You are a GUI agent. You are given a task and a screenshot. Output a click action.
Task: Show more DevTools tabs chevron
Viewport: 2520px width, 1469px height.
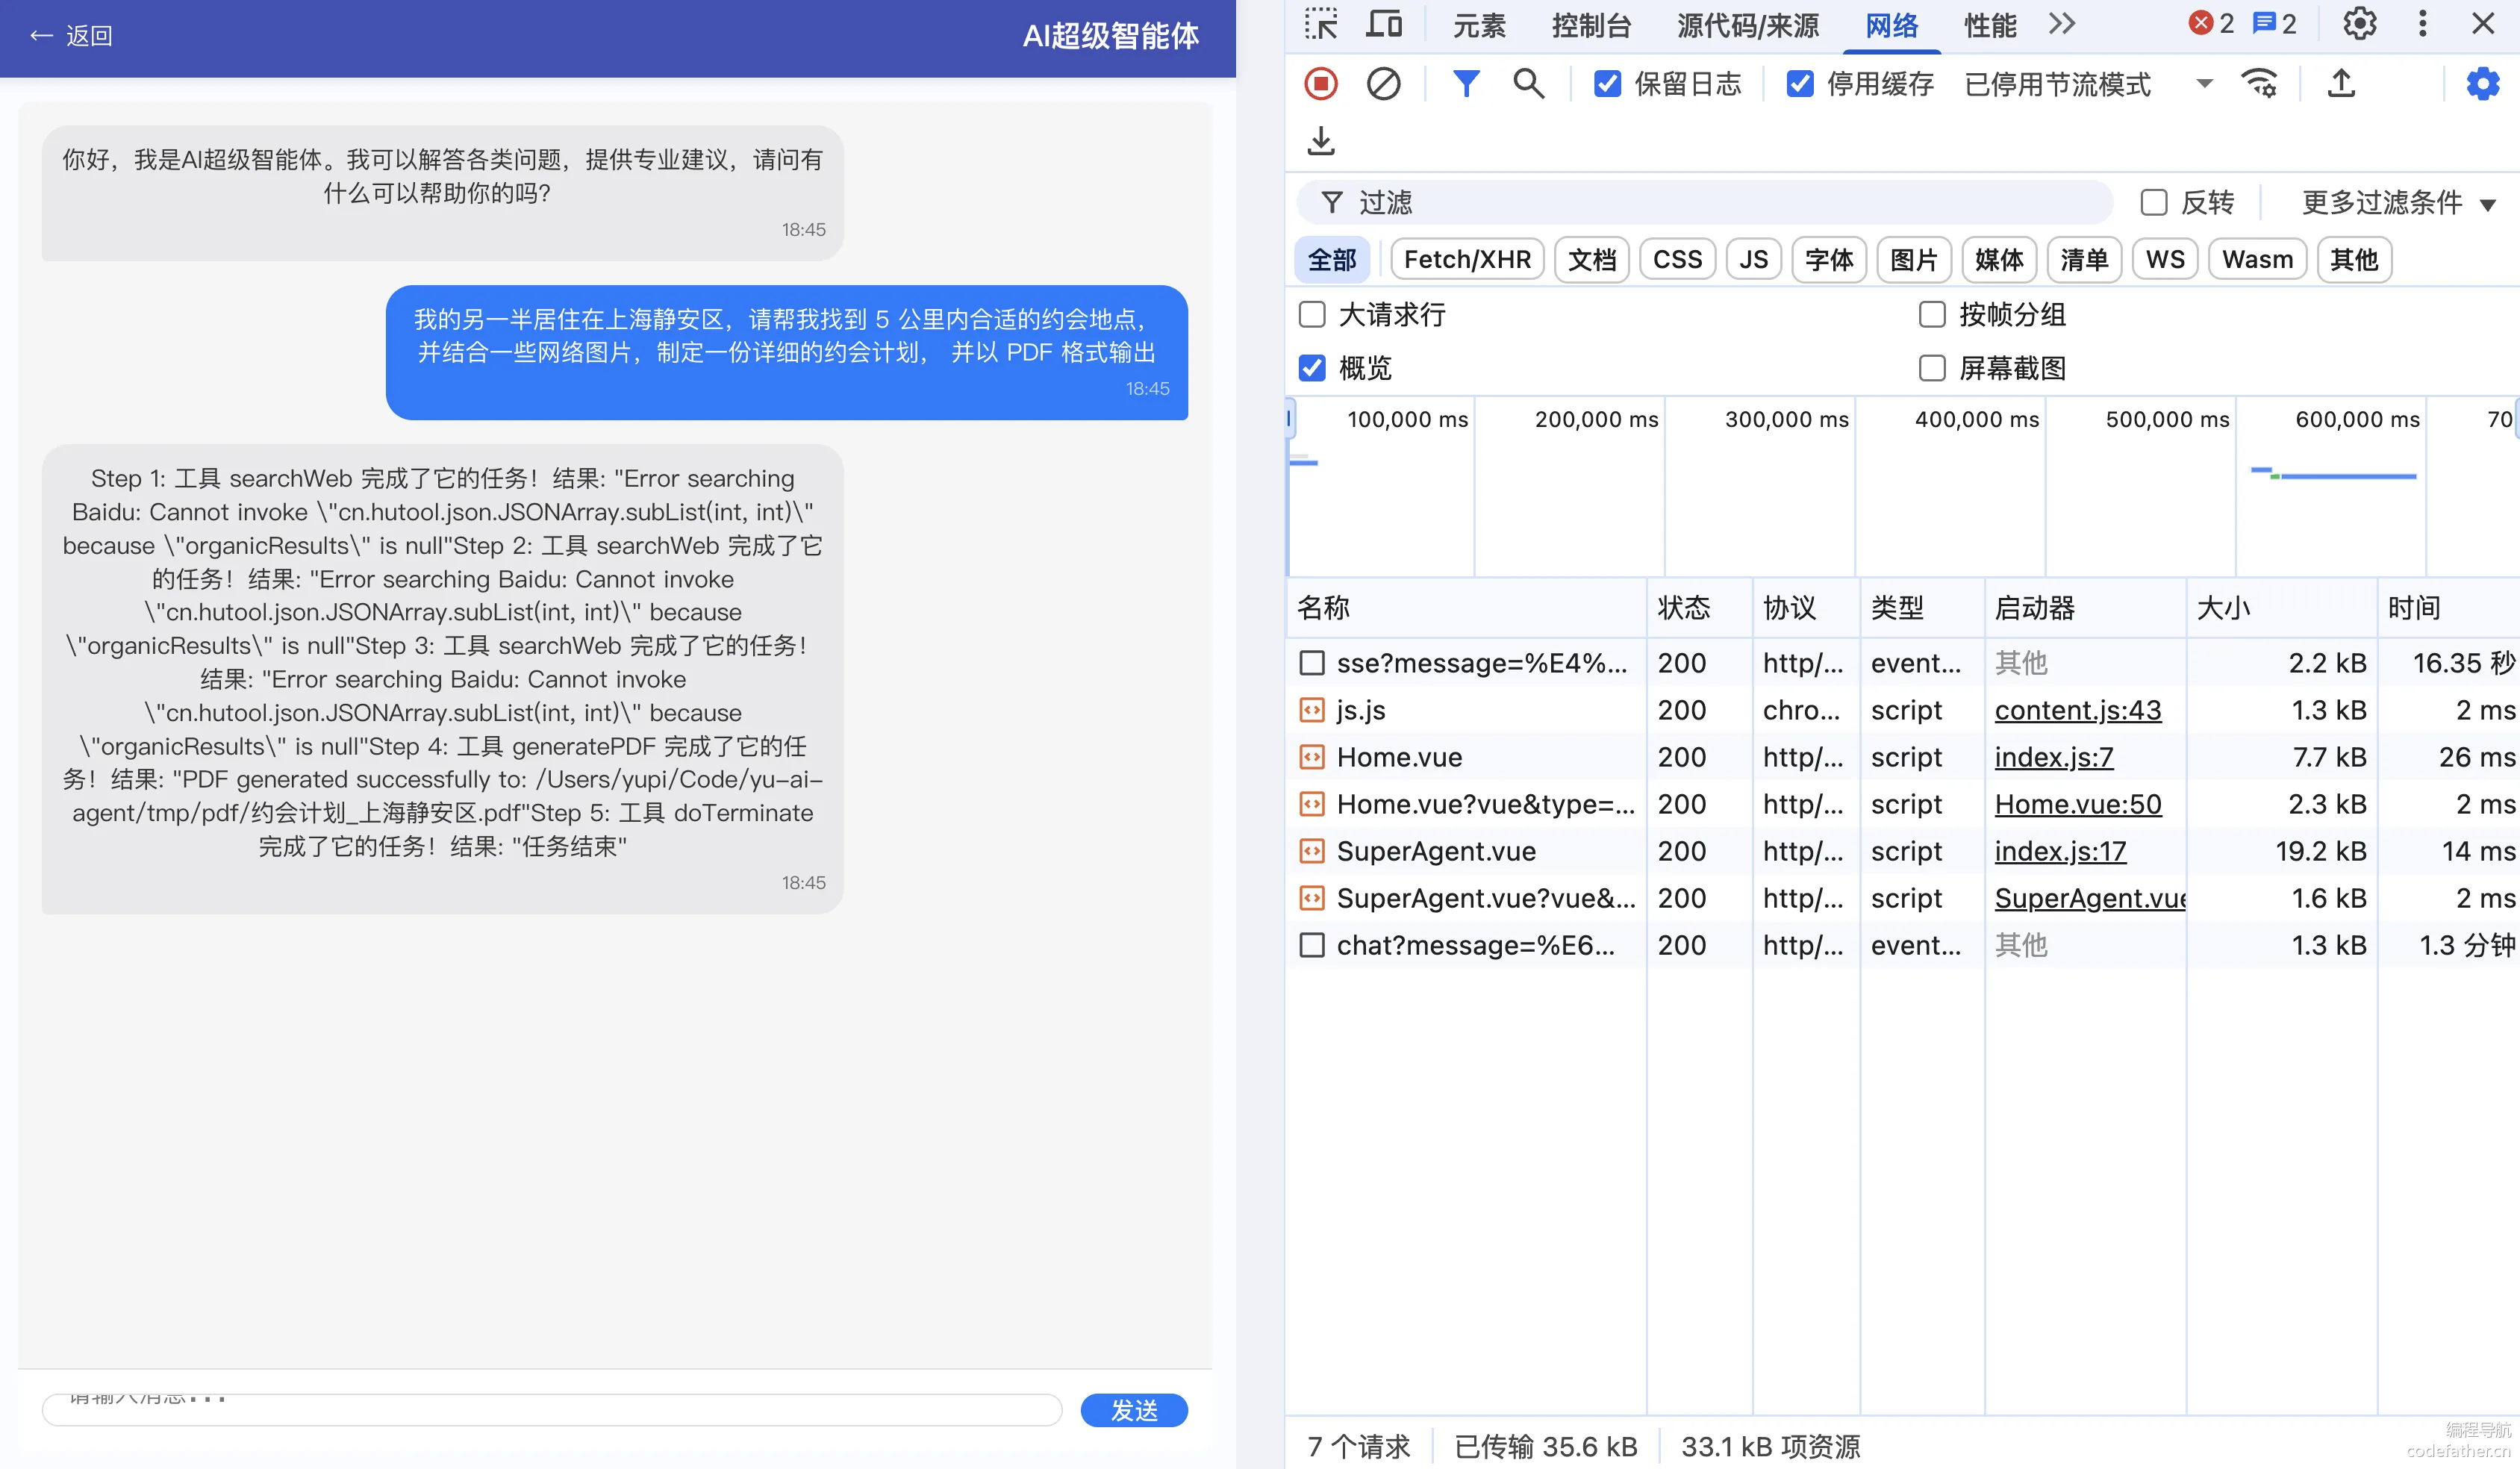pyautogui.click(x=2062, y=24)
